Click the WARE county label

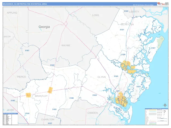[x=11, y=110]
